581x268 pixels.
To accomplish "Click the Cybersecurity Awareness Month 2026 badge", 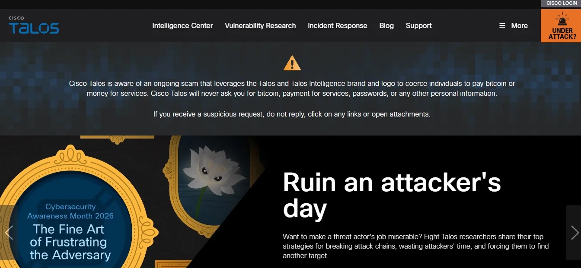I will tap(70, 211).
